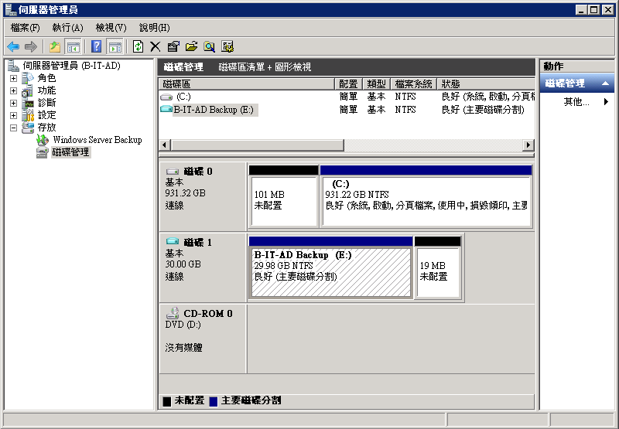Click the CD-ROM 0 drive icon

point(173,313)
